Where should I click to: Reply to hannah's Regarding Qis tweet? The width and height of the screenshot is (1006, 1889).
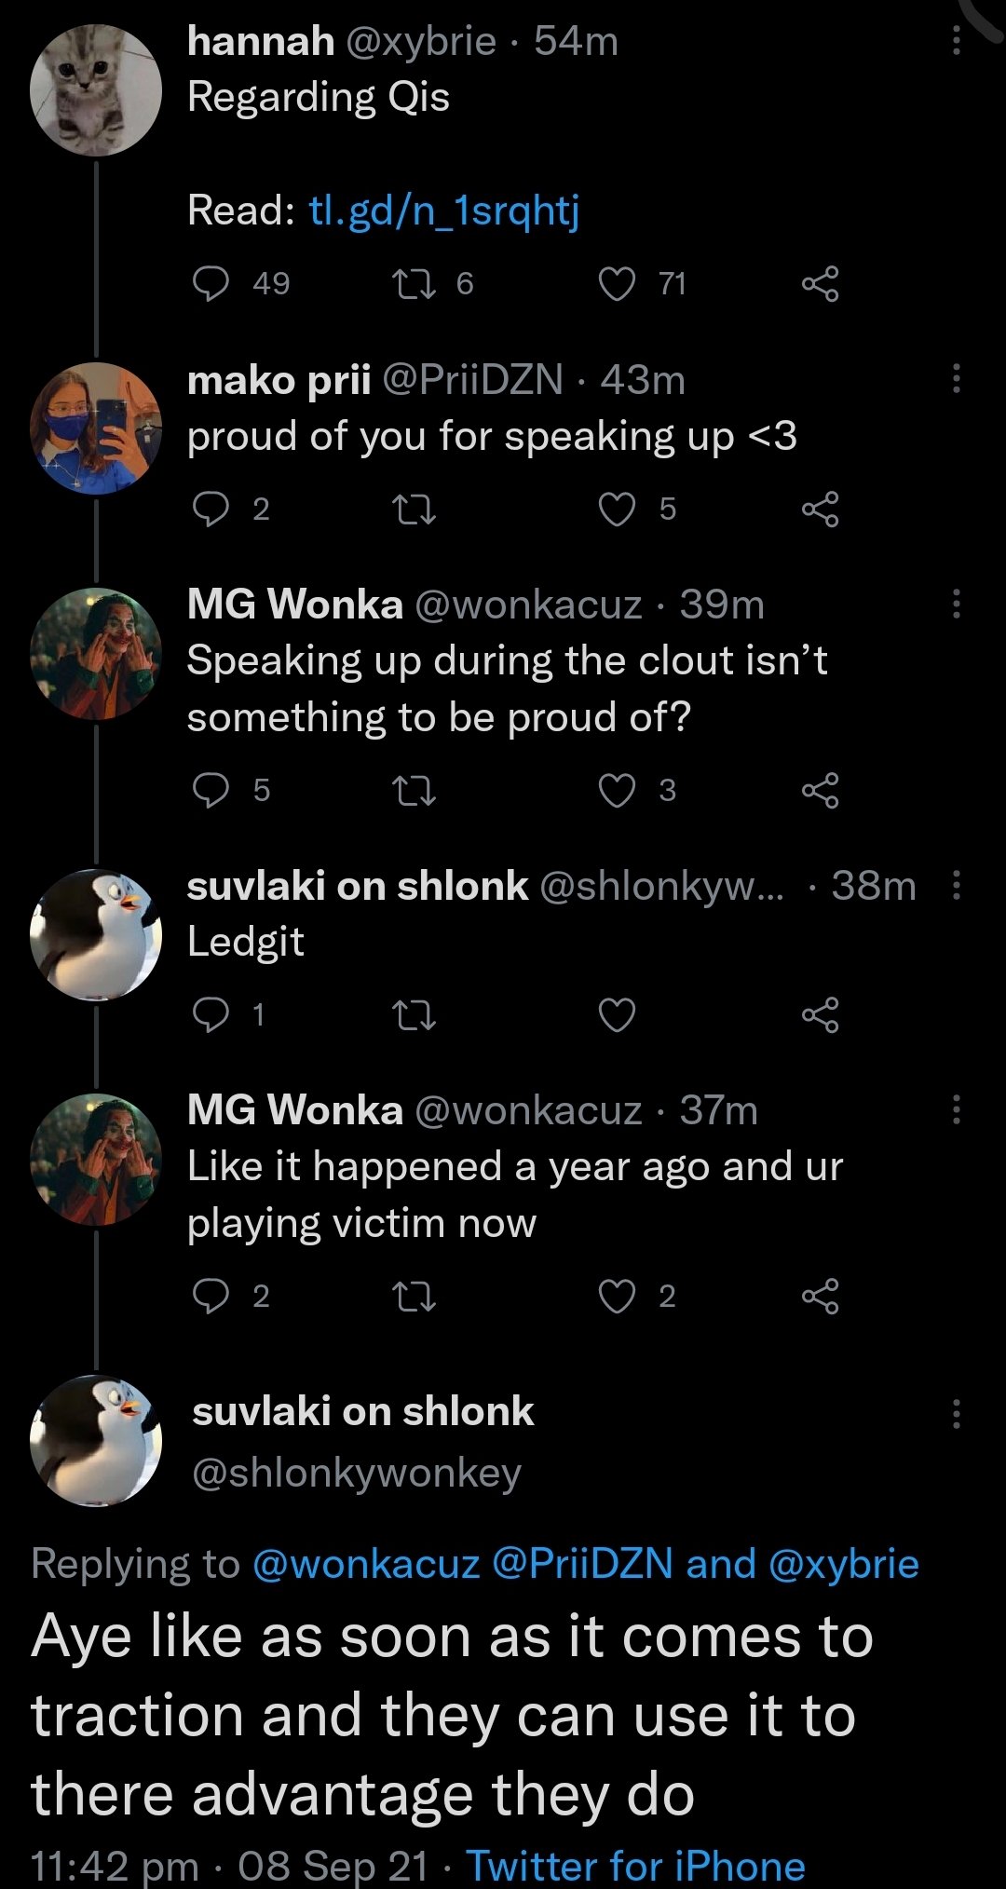pyautogui.click(x=211, y=283)
